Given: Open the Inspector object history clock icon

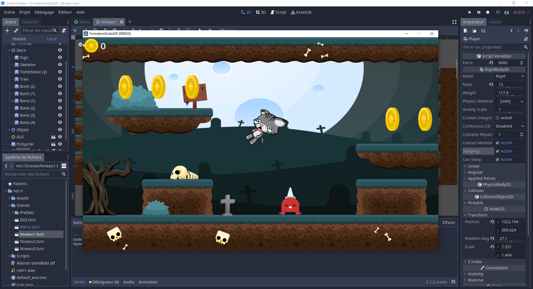Looking at the screenshot, I should [x=526, y=31].
